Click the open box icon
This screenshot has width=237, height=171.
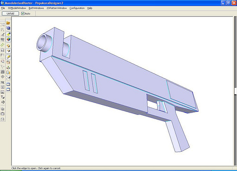(x=9, y=51)
